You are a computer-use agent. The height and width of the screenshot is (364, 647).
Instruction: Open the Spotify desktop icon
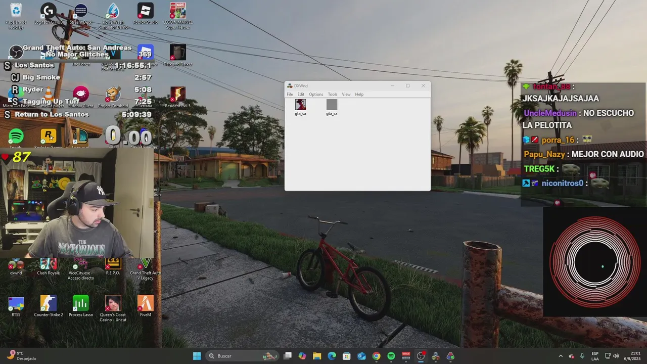click(16, 138)
